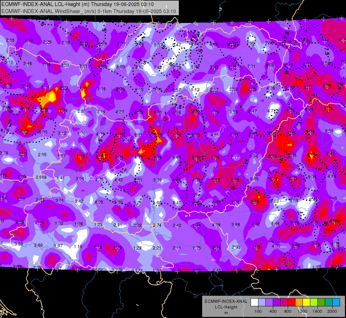Click the sky blue legend swatch

336,302
